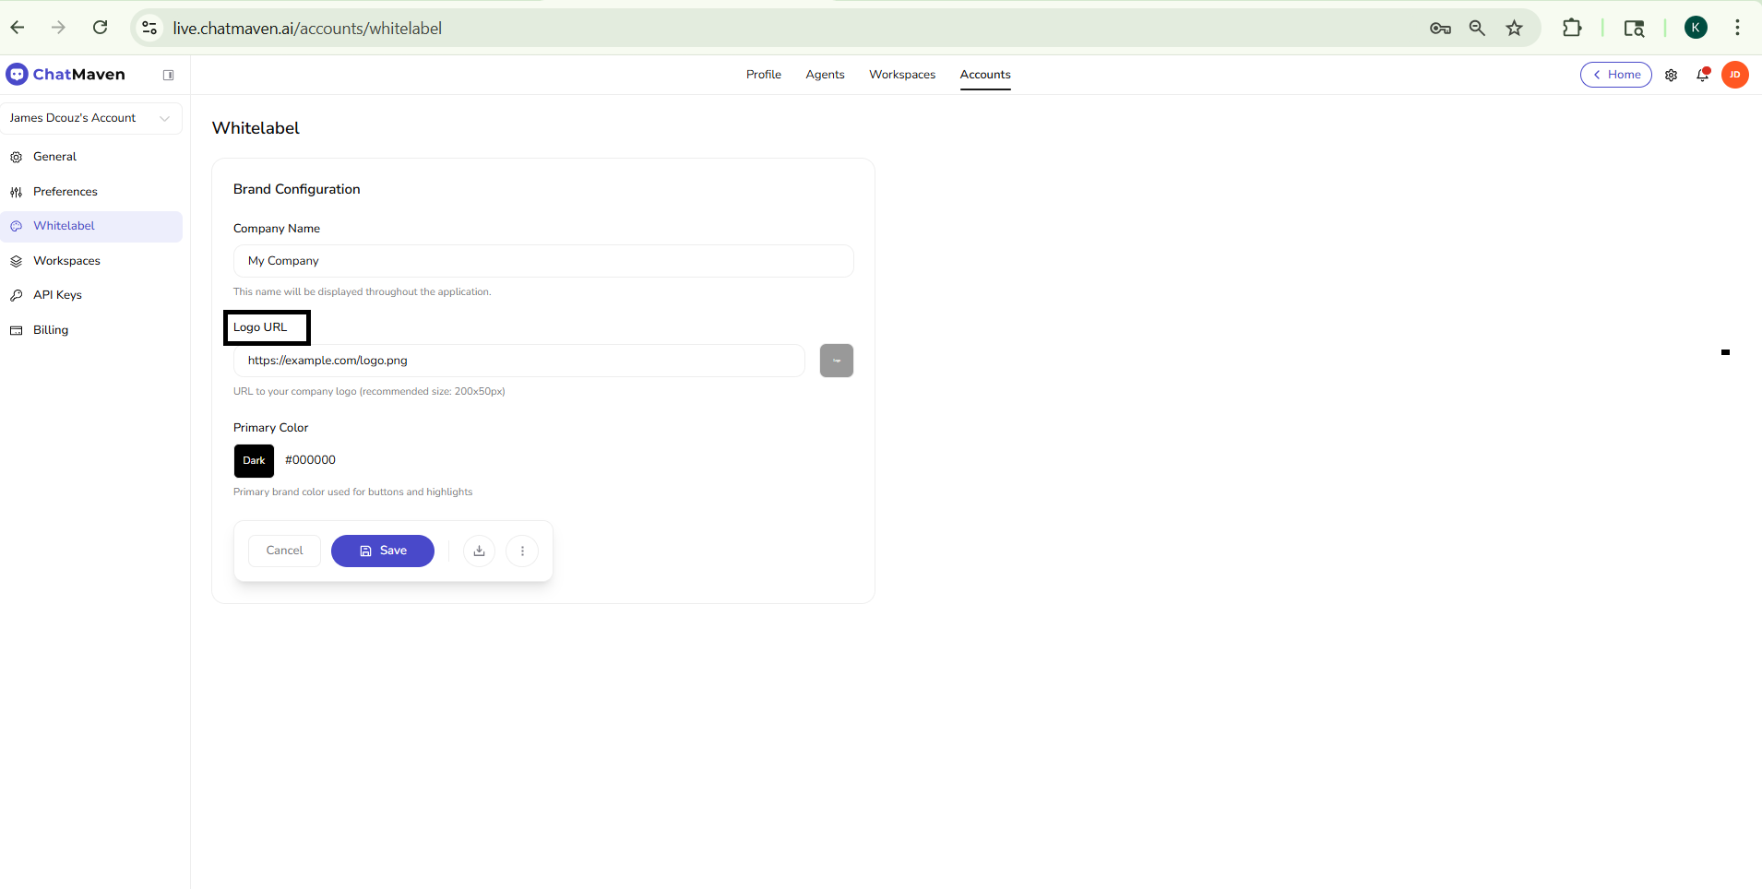
Task: Click the JD user avatar
Action: (x=1734, y=75)
